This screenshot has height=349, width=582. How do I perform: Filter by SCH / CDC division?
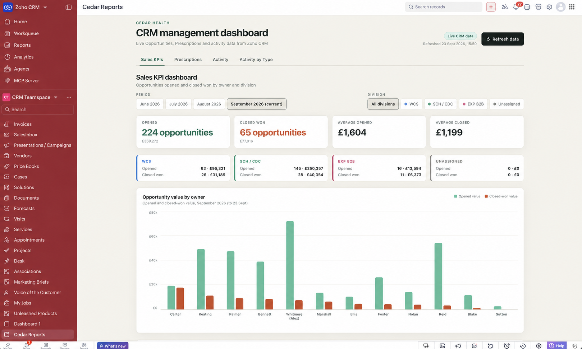tap(440, 104)
